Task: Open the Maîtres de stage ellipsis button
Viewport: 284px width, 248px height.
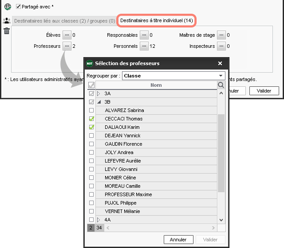Action: coord(221,35)
